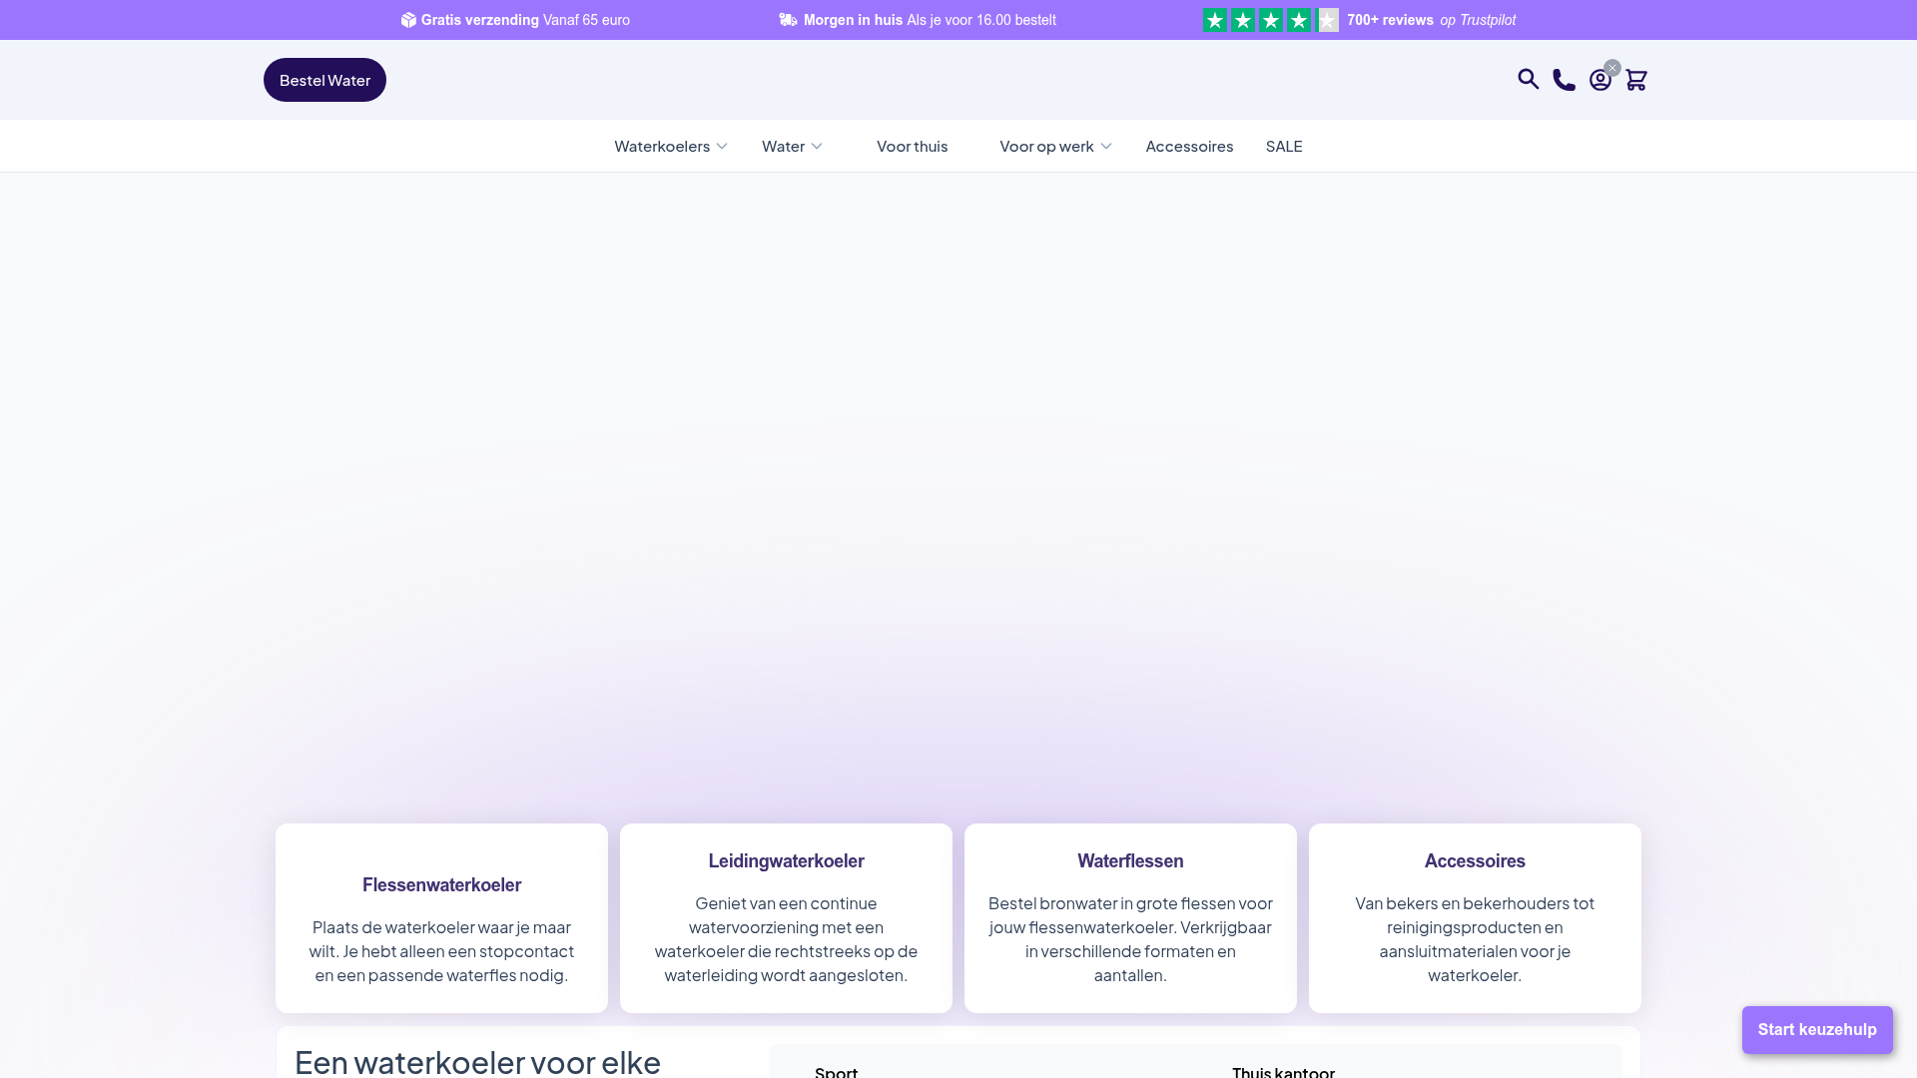This screenshot has height=1078, width=1917.
Task: Click the package icon beside Gratis verzending
Action: coord(408,20)
